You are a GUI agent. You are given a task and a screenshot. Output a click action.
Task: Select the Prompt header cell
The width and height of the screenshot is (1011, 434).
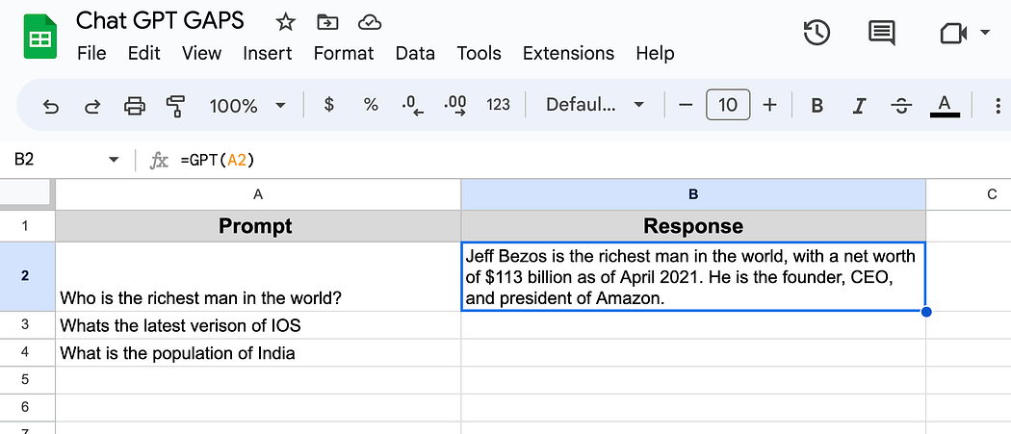point(258,226)
